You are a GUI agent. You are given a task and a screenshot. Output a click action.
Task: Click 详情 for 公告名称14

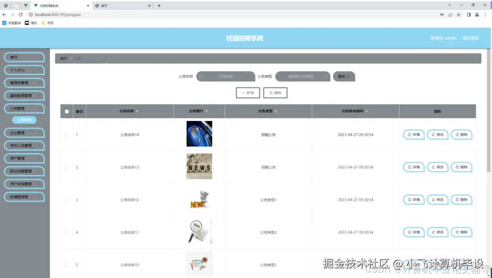(413, 135)
